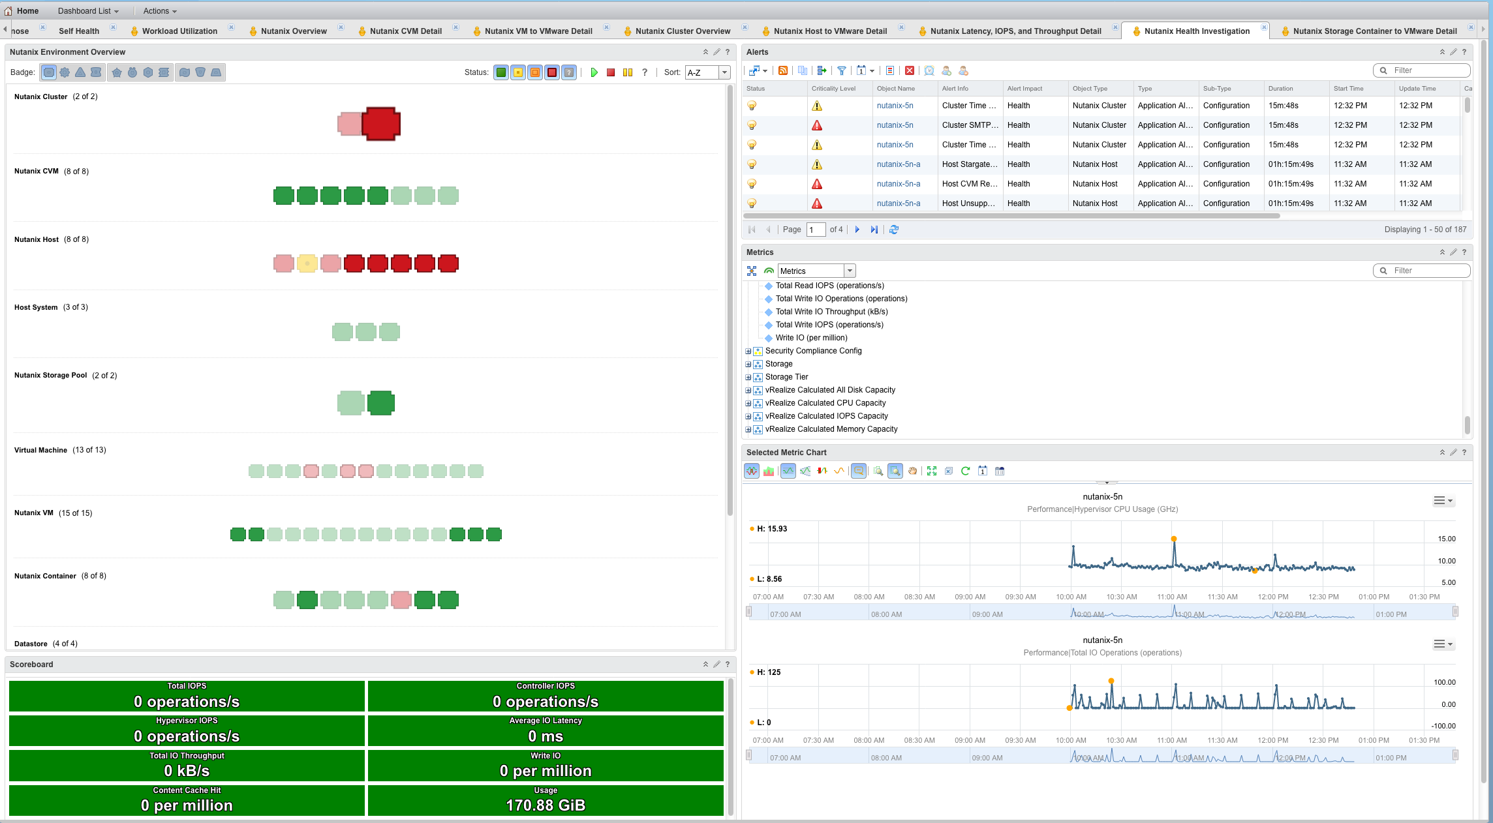This screenshot has width=1493, height=823.
Task: Open the Actions menu
Action: 160,11
